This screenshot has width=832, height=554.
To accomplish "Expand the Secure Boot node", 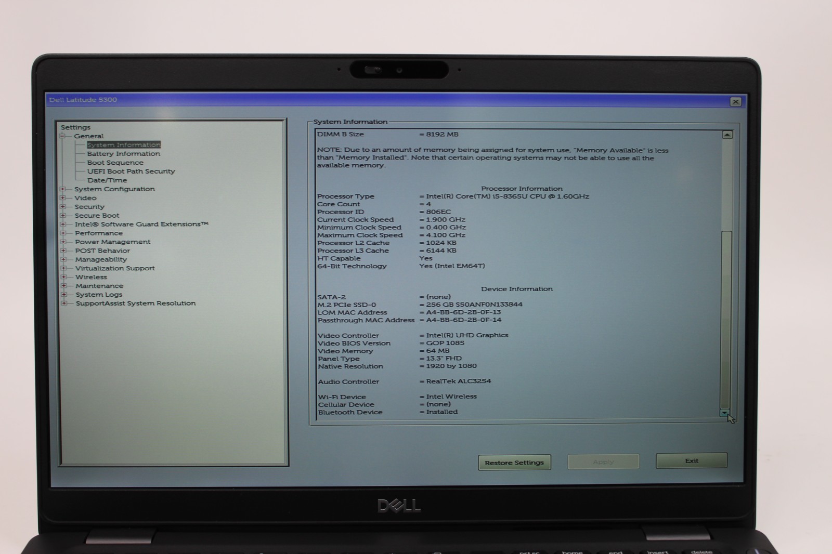I will click(x=63, y=216).
